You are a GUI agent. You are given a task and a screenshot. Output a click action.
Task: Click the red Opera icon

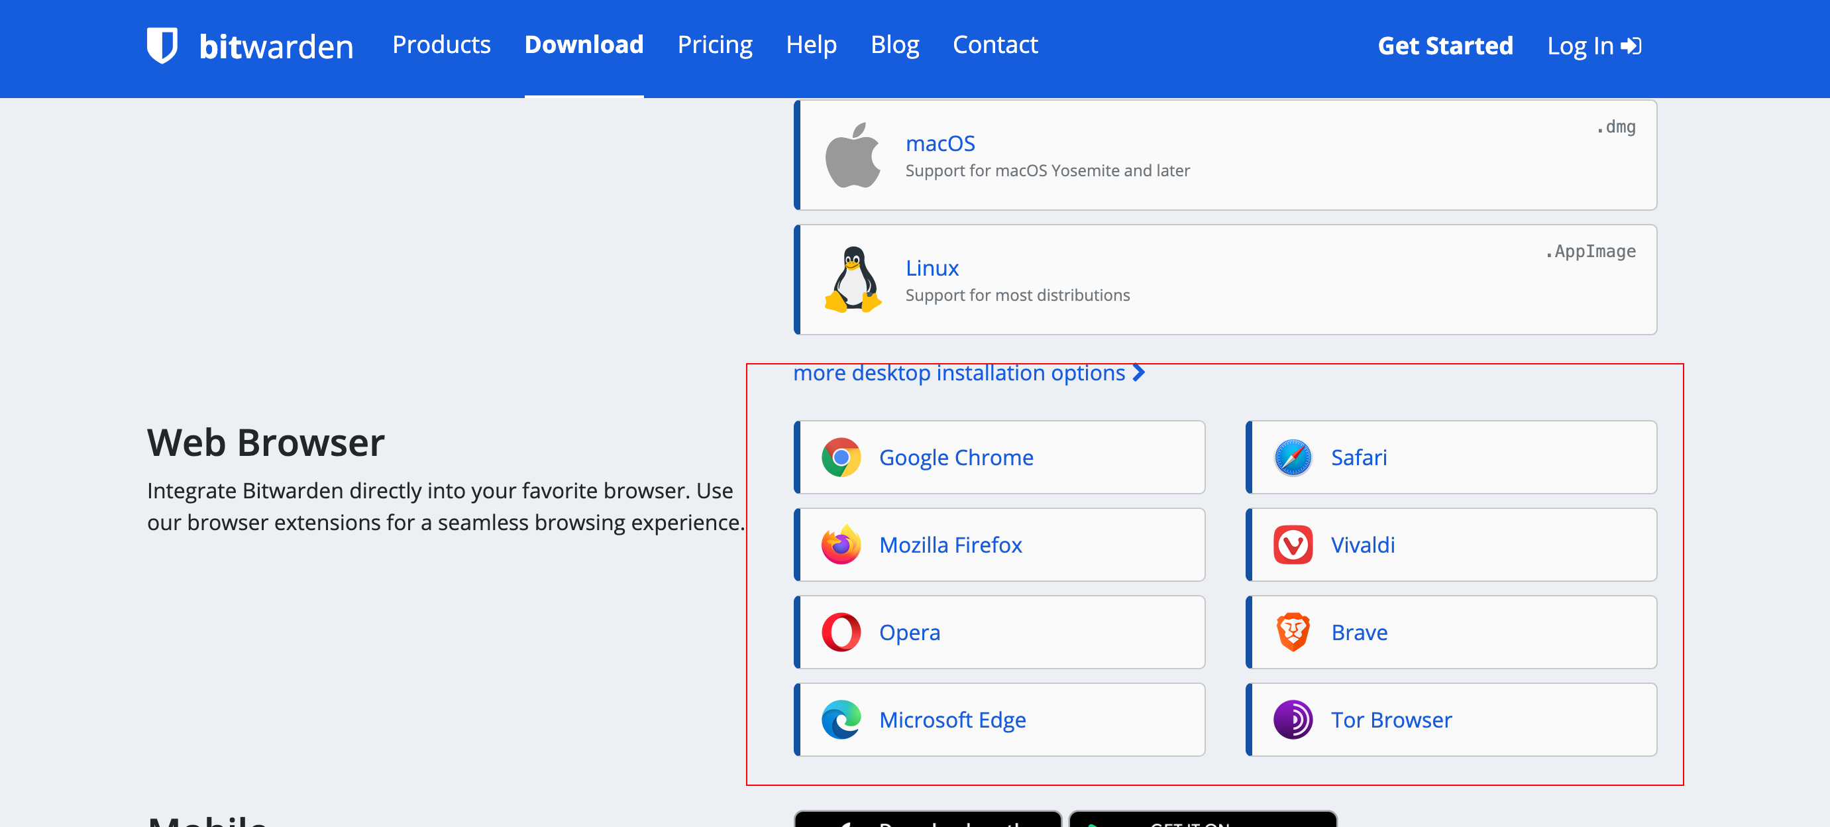coord(841,632)
